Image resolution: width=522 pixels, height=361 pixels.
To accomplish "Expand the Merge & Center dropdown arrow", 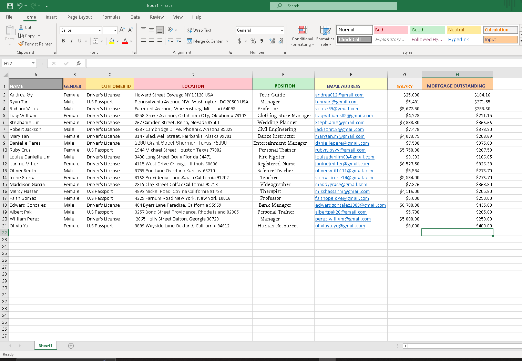I will [227, 41].
